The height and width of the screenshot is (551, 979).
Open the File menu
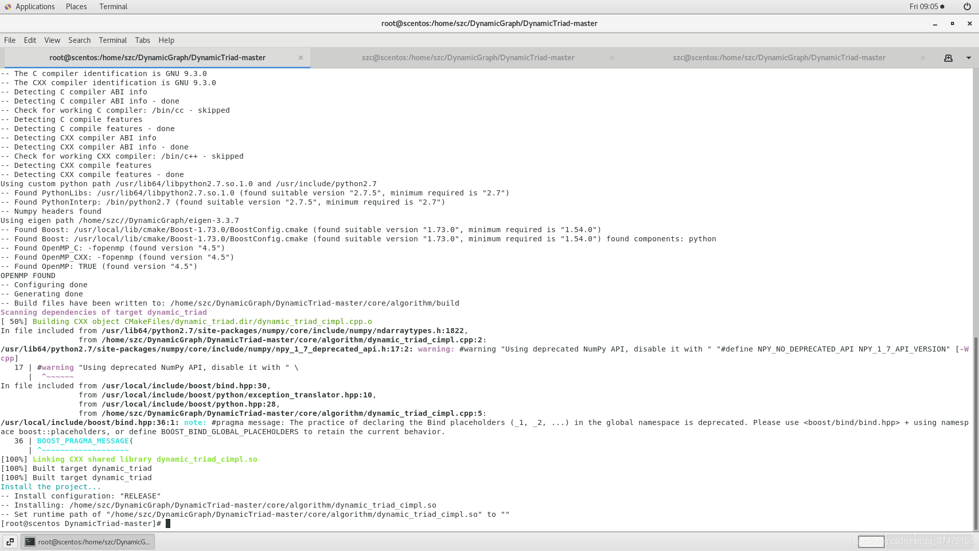10,40
